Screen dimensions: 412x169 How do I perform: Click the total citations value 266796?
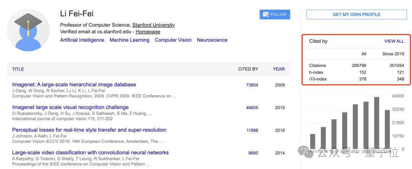coord(359,66)
